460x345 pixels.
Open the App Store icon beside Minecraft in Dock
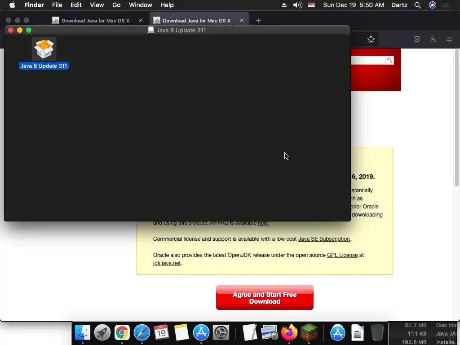tap(338, 333)
